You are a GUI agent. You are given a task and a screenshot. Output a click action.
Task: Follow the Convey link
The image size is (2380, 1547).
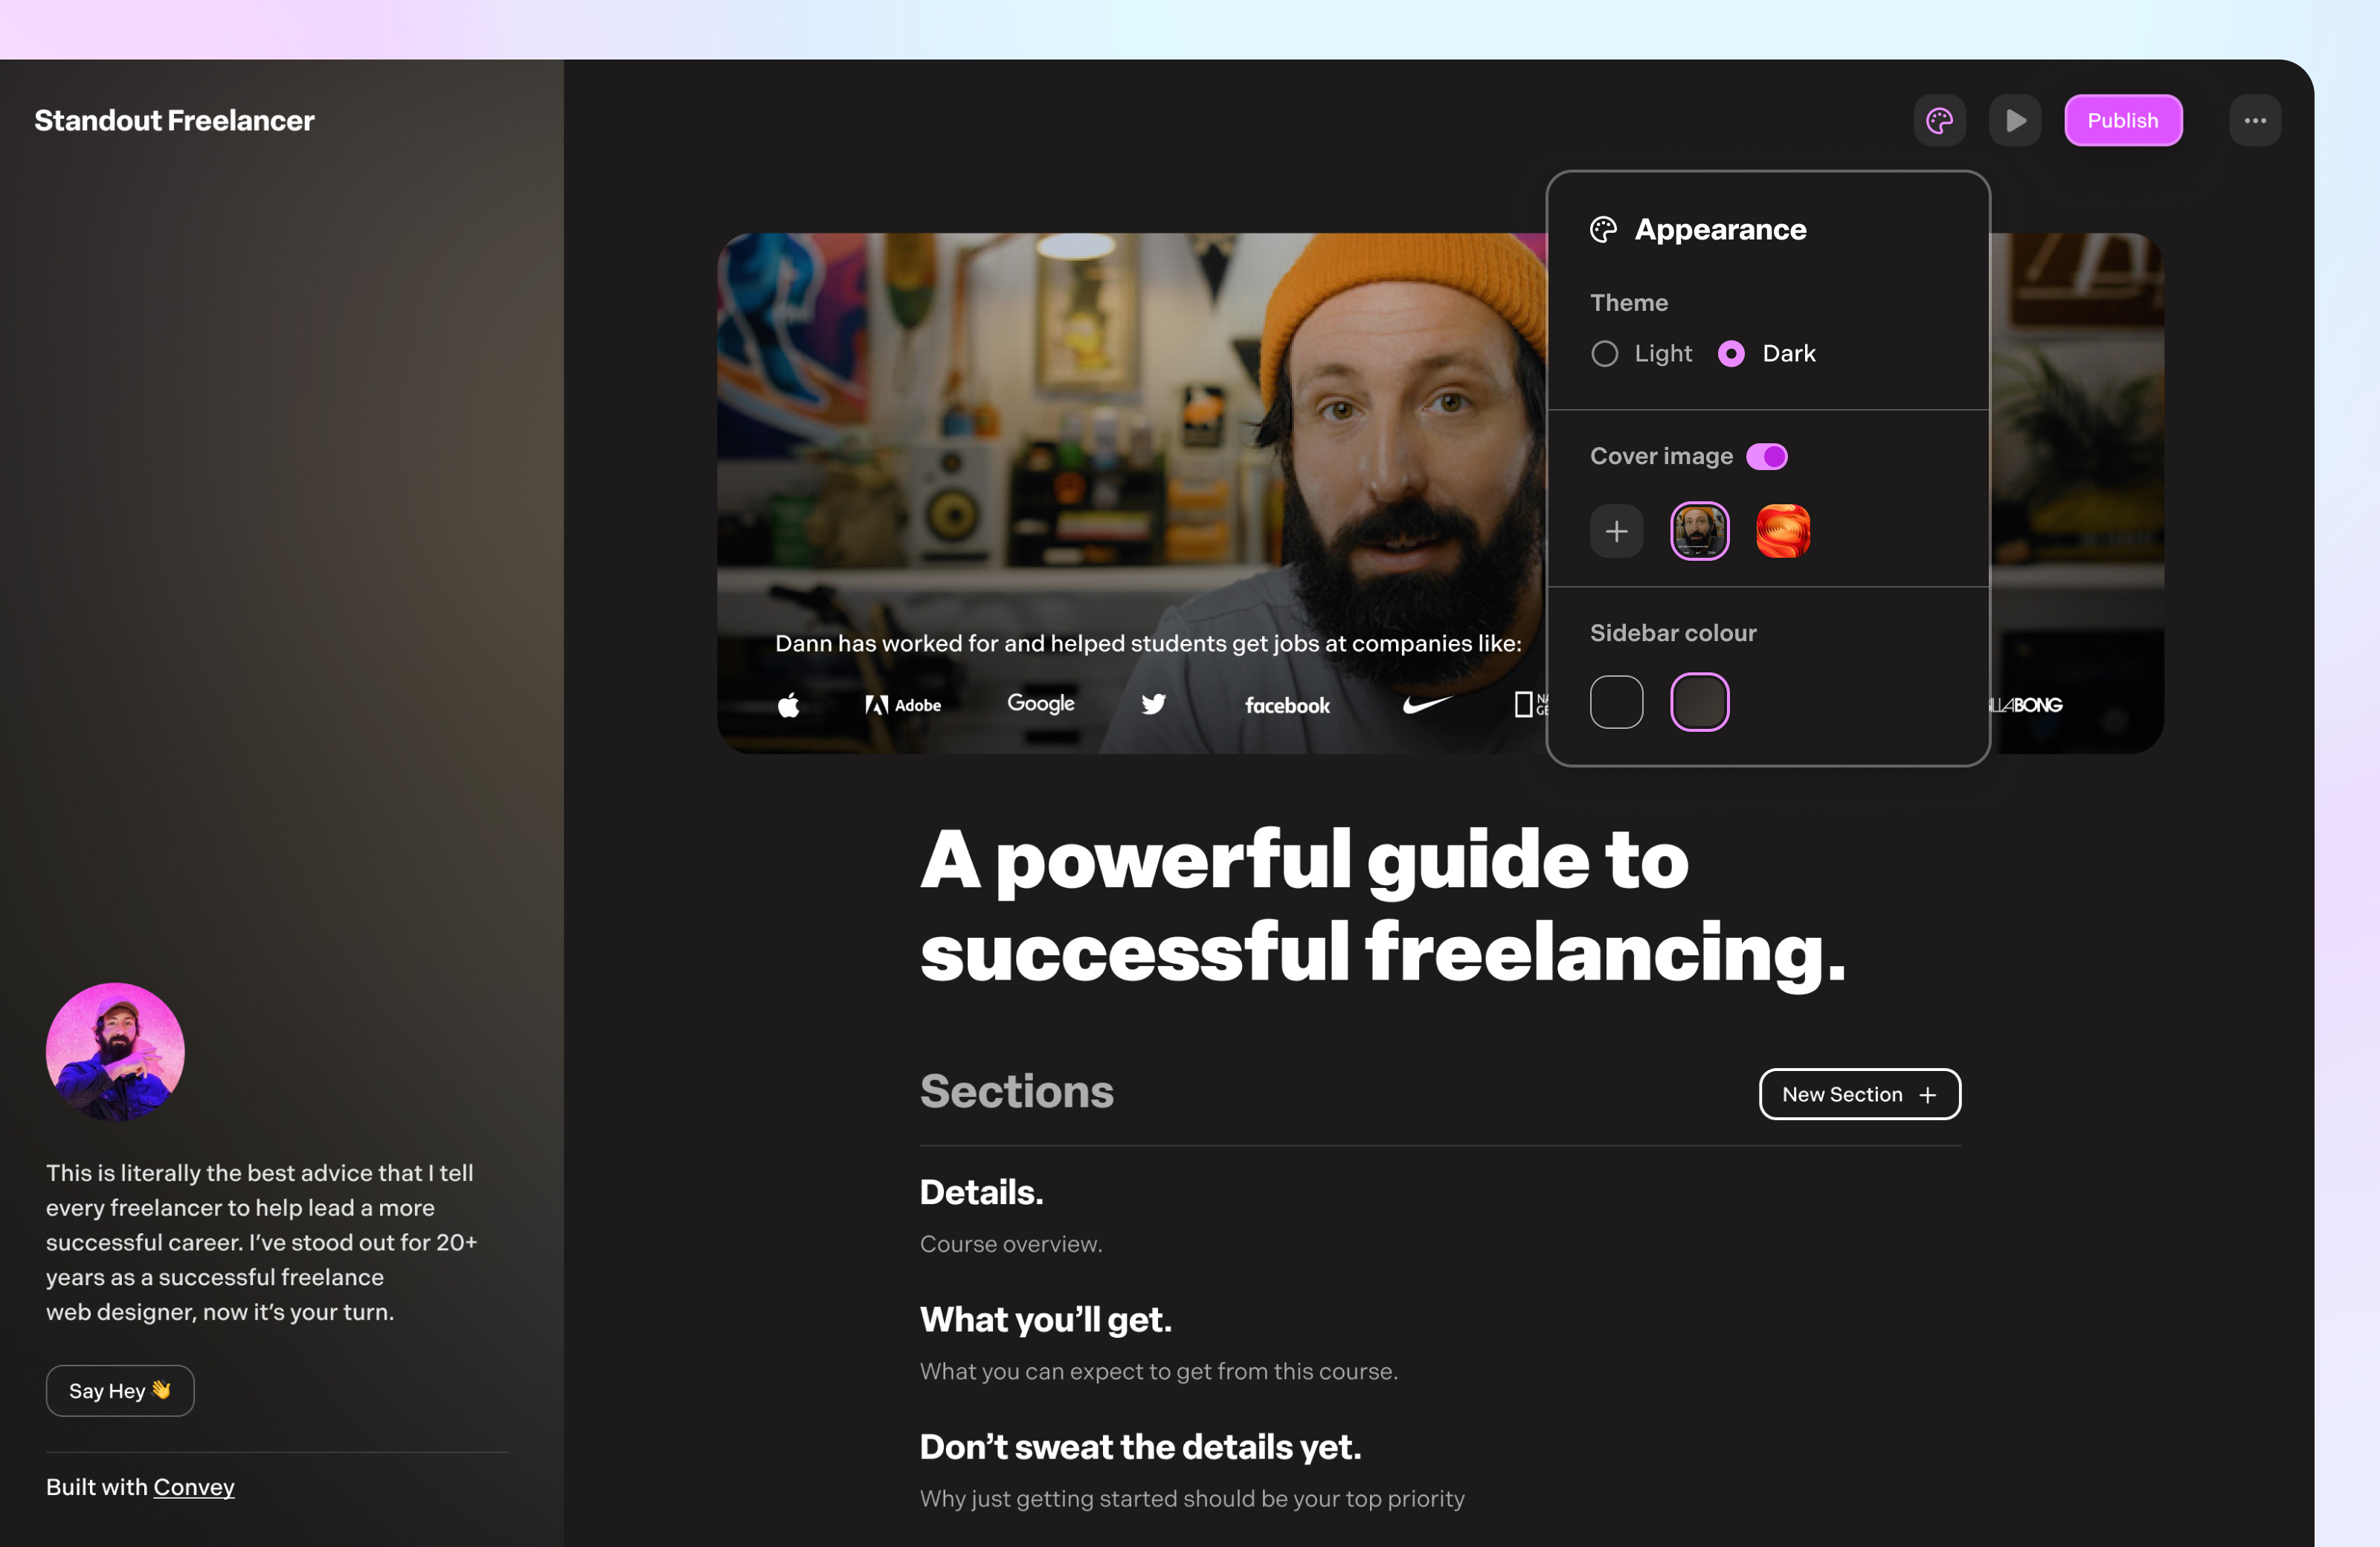click(x=194, y=1487)
